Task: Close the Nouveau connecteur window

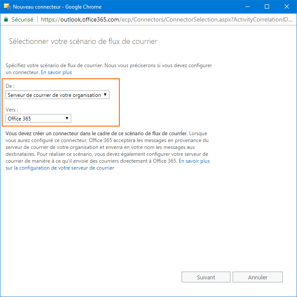Action: pos(287,7)
